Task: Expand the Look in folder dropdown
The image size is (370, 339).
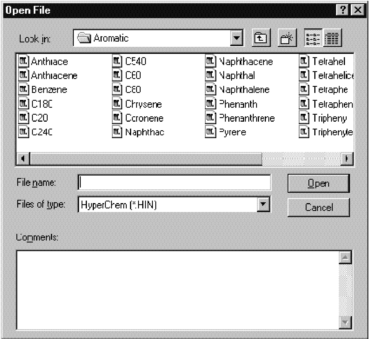Action: pyautogui.click(x=237, y=38)
